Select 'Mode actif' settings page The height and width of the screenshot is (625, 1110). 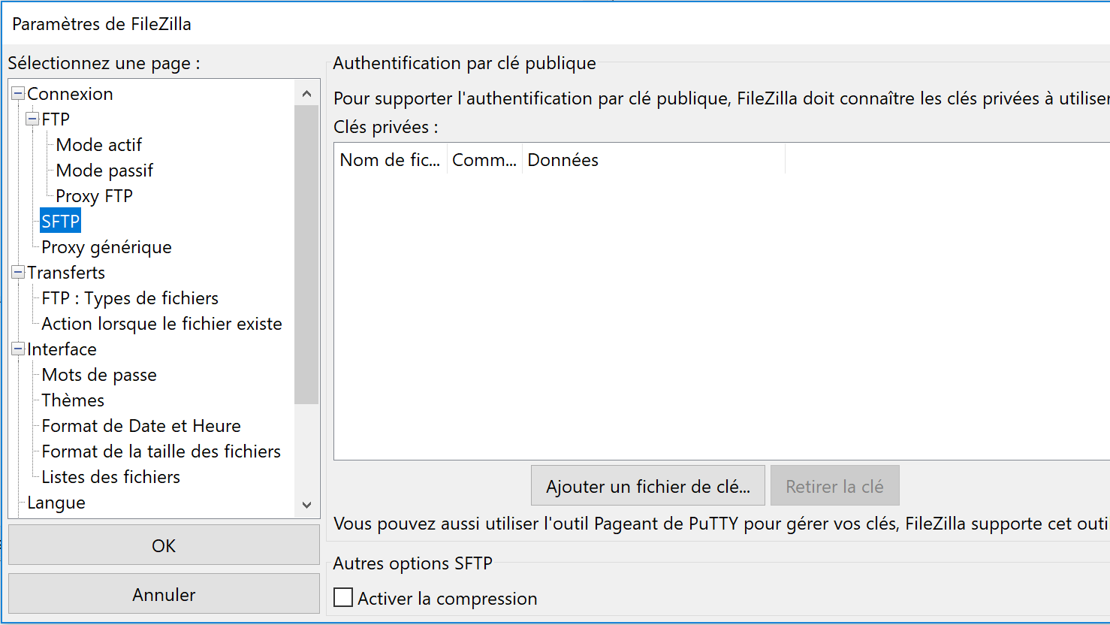tap(98, 145)
